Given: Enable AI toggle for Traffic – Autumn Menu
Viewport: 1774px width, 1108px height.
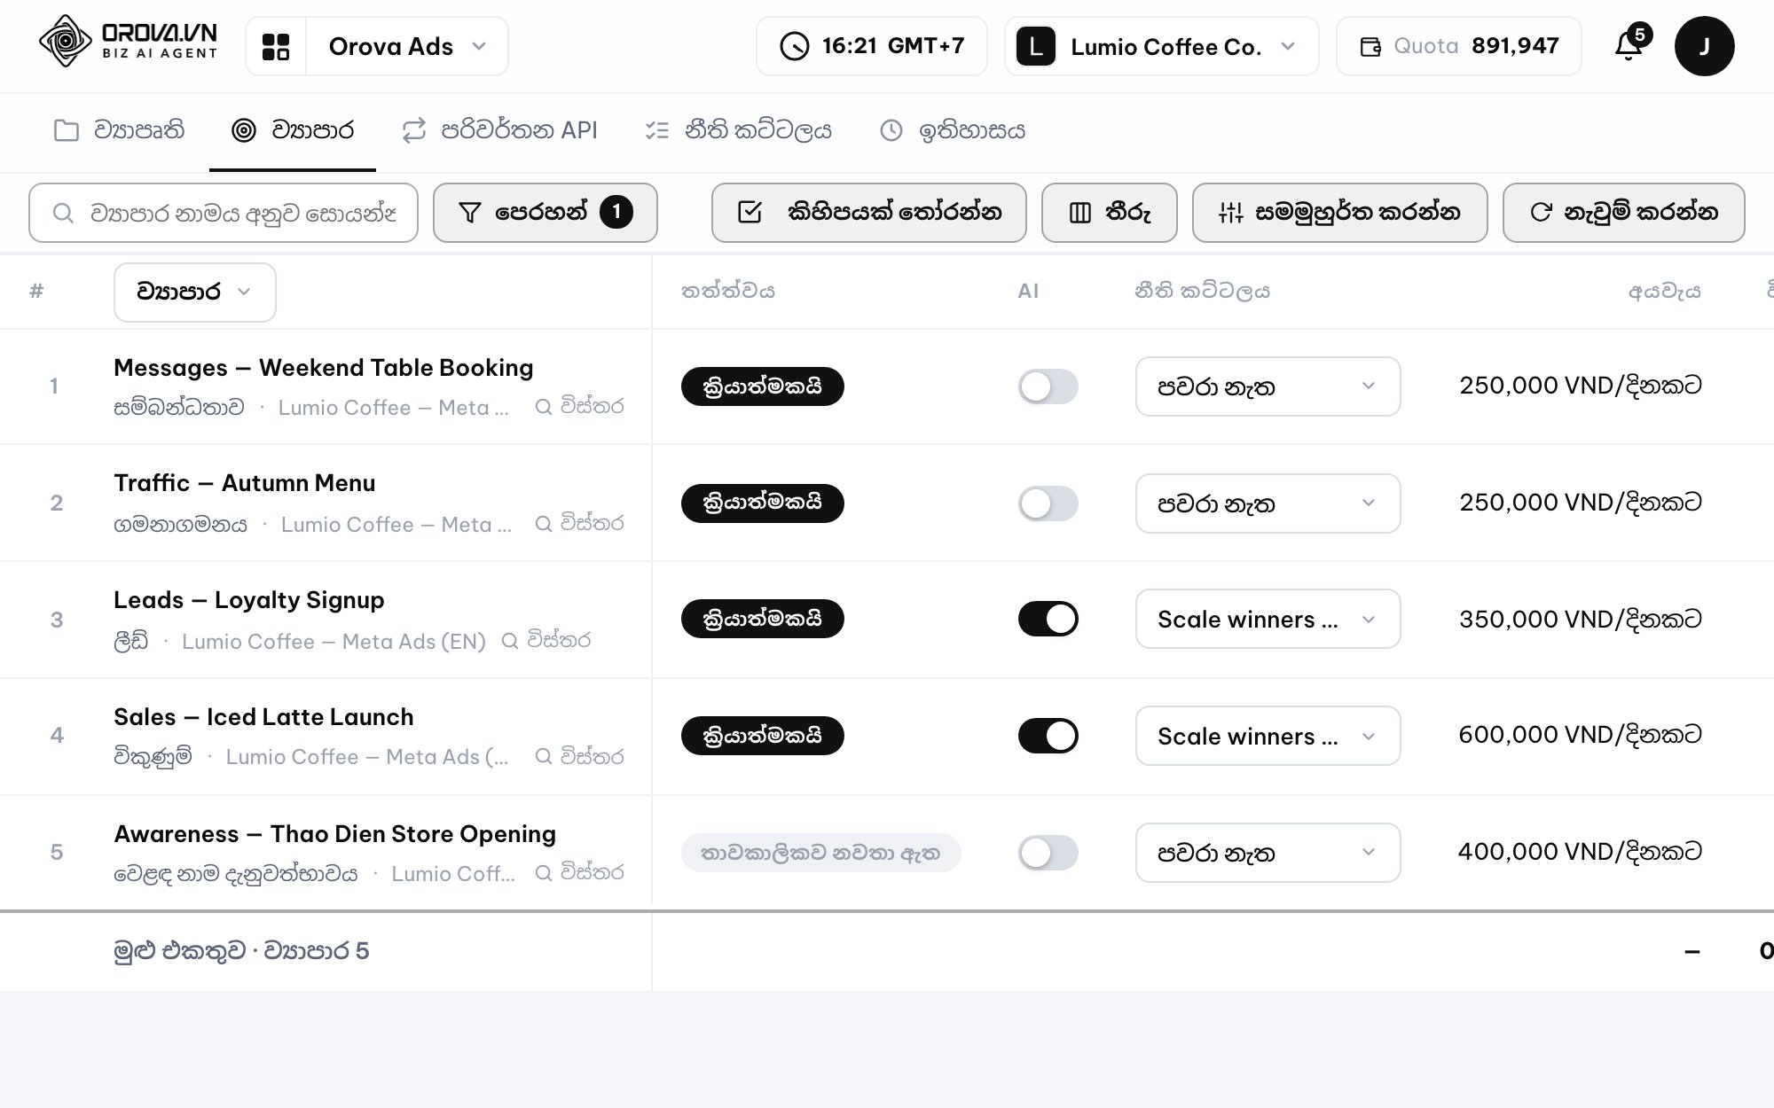Looking at the screenshot, I should [x=1048, y=503].
